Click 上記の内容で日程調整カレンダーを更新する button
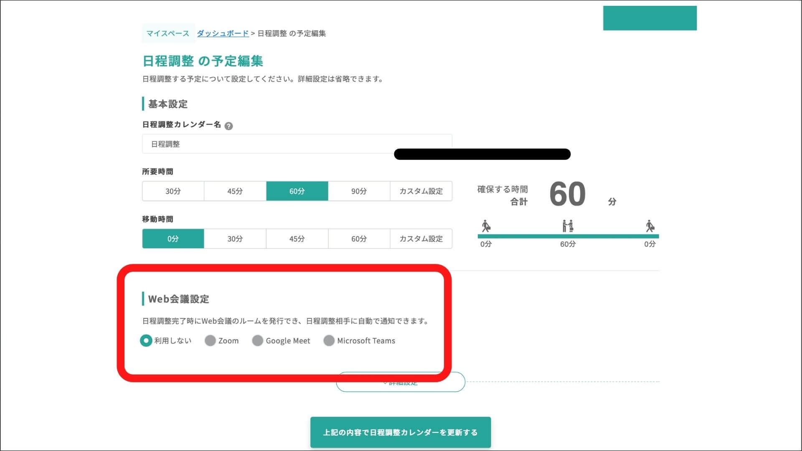Viewport: 802px width, 451px height. click(400, 433)
